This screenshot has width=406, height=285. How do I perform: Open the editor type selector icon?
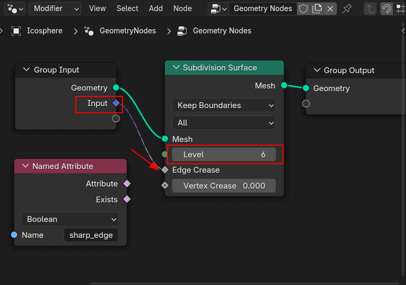[15, 9]
